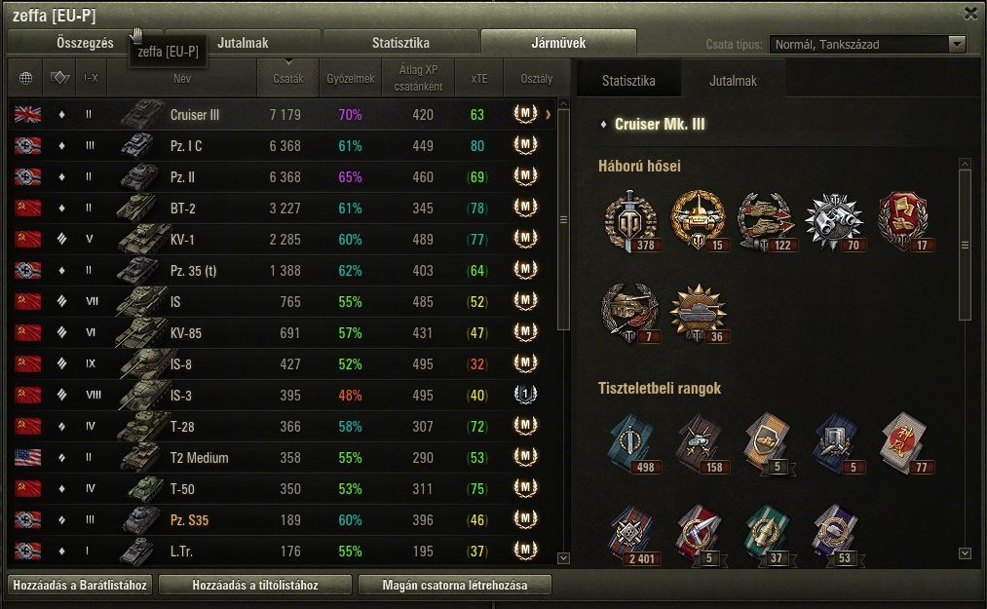Open the Csata típus dropdown

tap(867, 44)
